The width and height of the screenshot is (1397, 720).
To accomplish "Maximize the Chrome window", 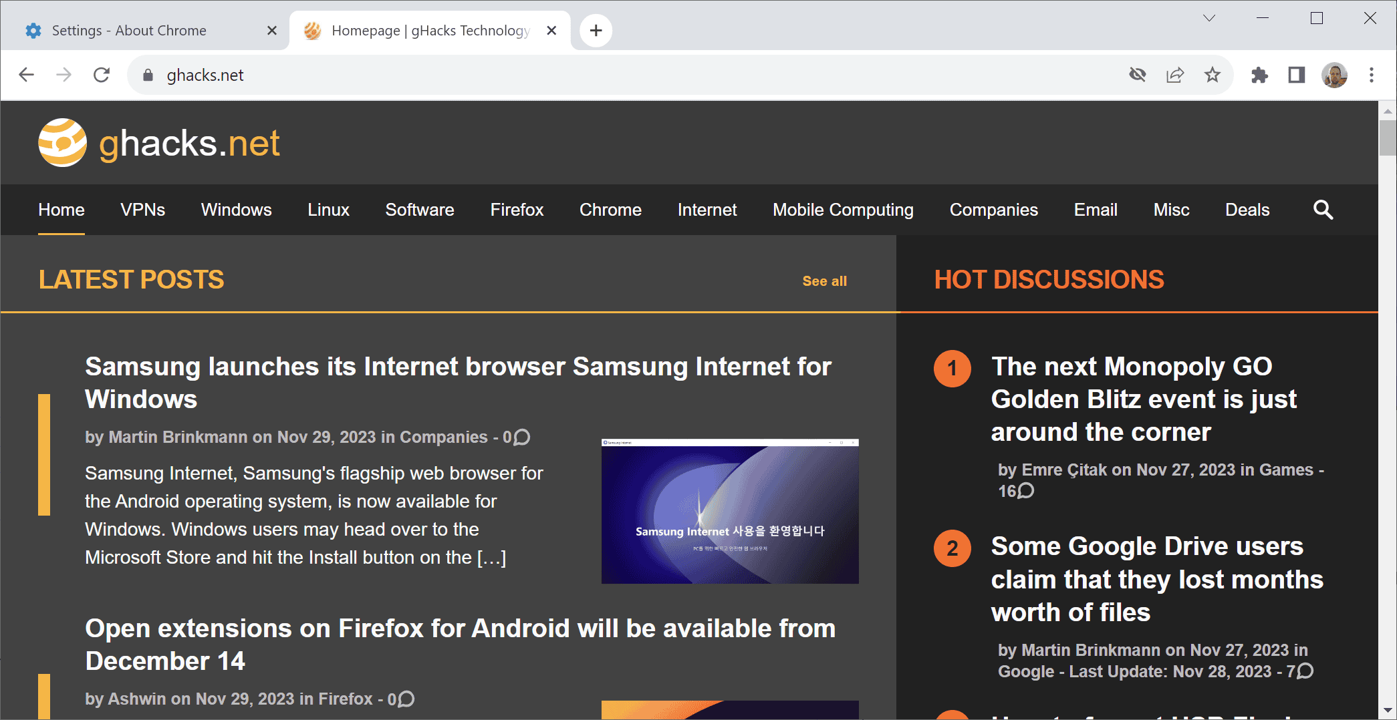I will (1316, 18).
